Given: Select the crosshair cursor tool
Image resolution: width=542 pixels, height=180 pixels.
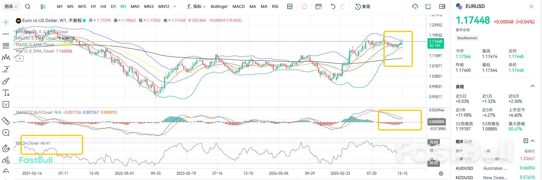Looking at the screenshot, I should coord(6,22).
